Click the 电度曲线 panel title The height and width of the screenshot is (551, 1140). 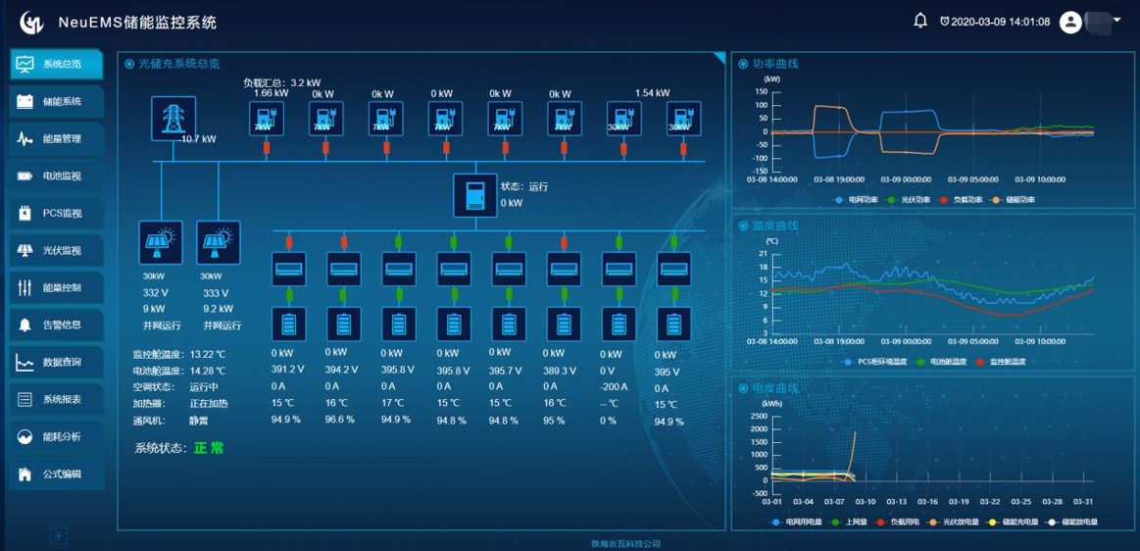coord(775,387)
